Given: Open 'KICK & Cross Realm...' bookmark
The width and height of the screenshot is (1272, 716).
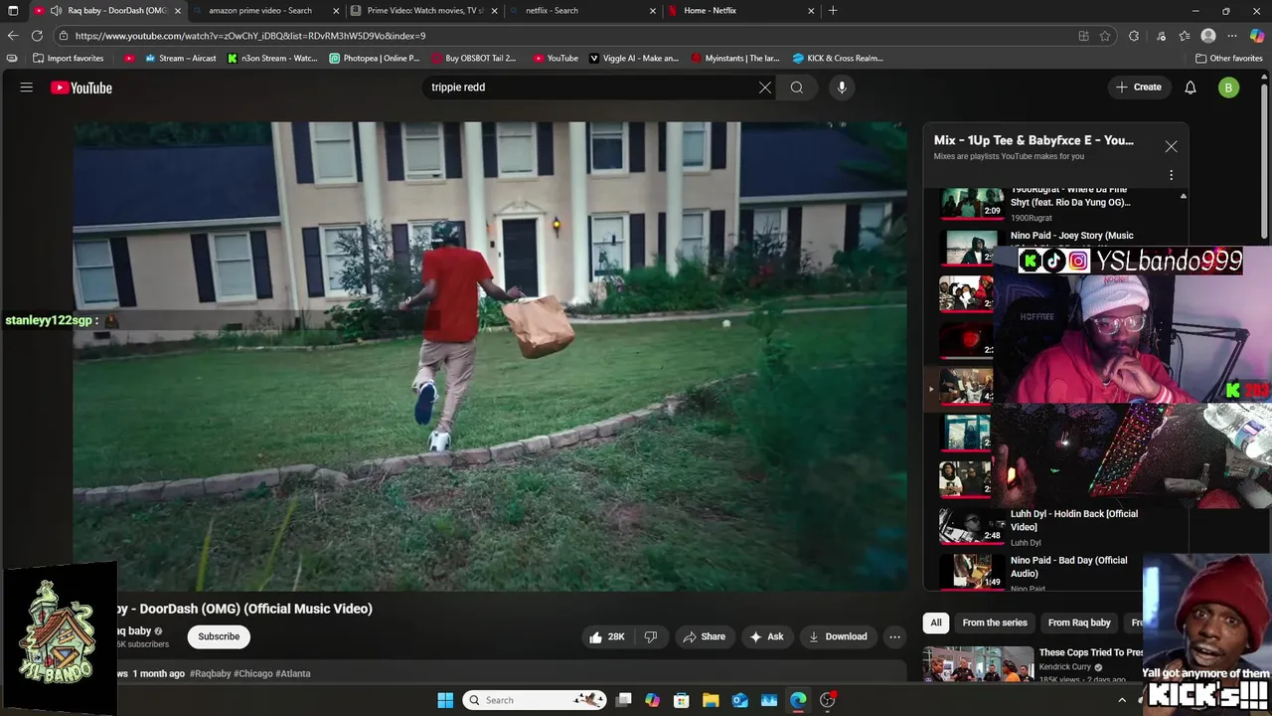Looking at the screenshot, I should coord(838,58).
